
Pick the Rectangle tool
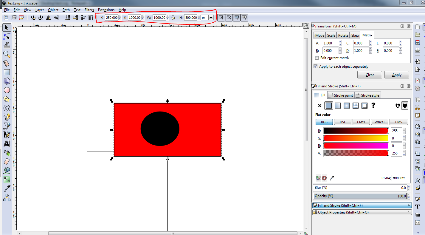pos(7,72)
